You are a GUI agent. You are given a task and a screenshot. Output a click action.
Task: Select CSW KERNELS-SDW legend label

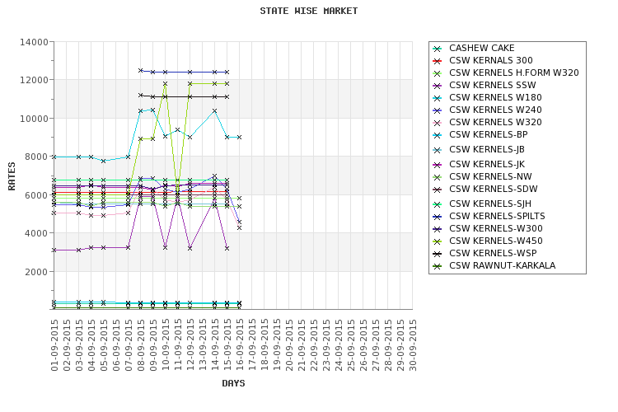pyautogui.click(x=493, y=189)
